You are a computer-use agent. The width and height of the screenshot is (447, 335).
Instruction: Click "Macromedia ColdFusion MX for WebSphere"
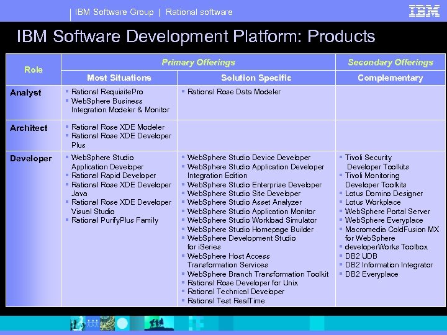point(392,234)
